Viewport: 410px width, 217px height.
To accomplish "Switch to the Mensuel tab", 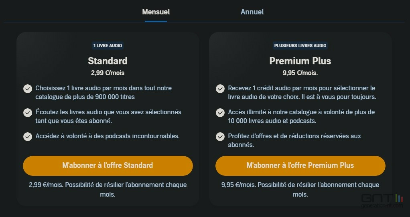I will pos(156,12).
